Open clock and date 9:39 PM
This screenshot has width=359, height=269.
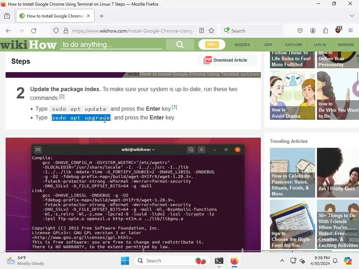click(320, 261)
